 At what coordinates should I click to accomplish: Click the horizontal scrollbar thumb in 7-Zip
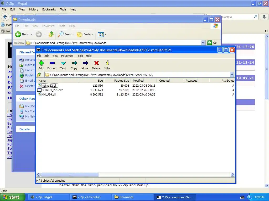pos(70,175)
